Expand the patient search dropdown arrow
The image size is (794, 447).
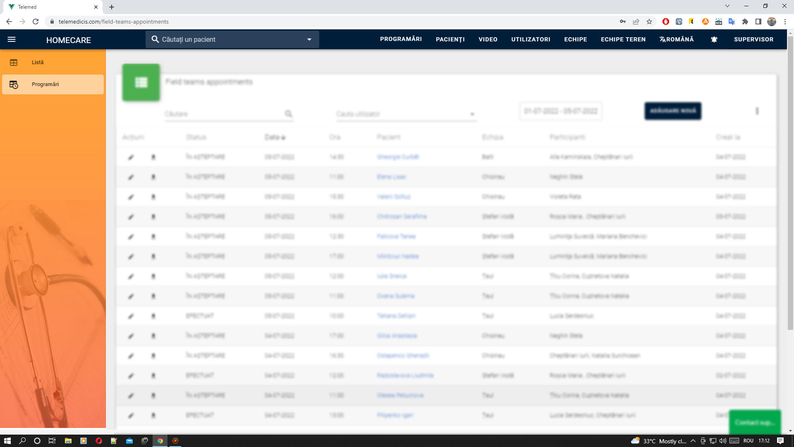coord(309,39)
